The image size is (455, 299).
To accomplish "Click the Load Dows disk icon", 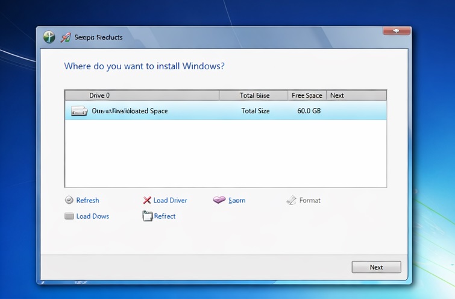I will (x=69, y=216).
